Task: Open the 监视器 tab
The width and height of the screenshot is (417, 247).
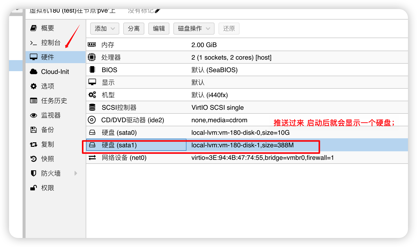Action: click(x=56, y=115)
